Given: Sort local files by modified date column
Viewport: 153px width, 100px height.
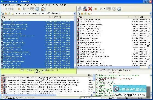Looking at the screenshot, I should point(63,17).
